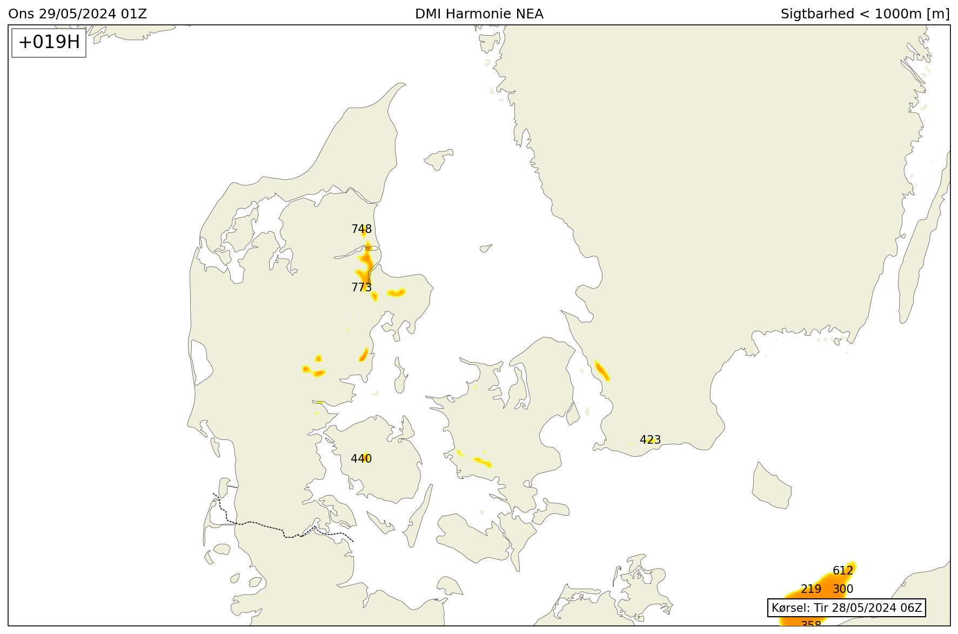The width and height of the screenshot is (958, 634).
Task: Click the +019H forecast hour label
Action: pyautogui.click(x=49, y=42)
